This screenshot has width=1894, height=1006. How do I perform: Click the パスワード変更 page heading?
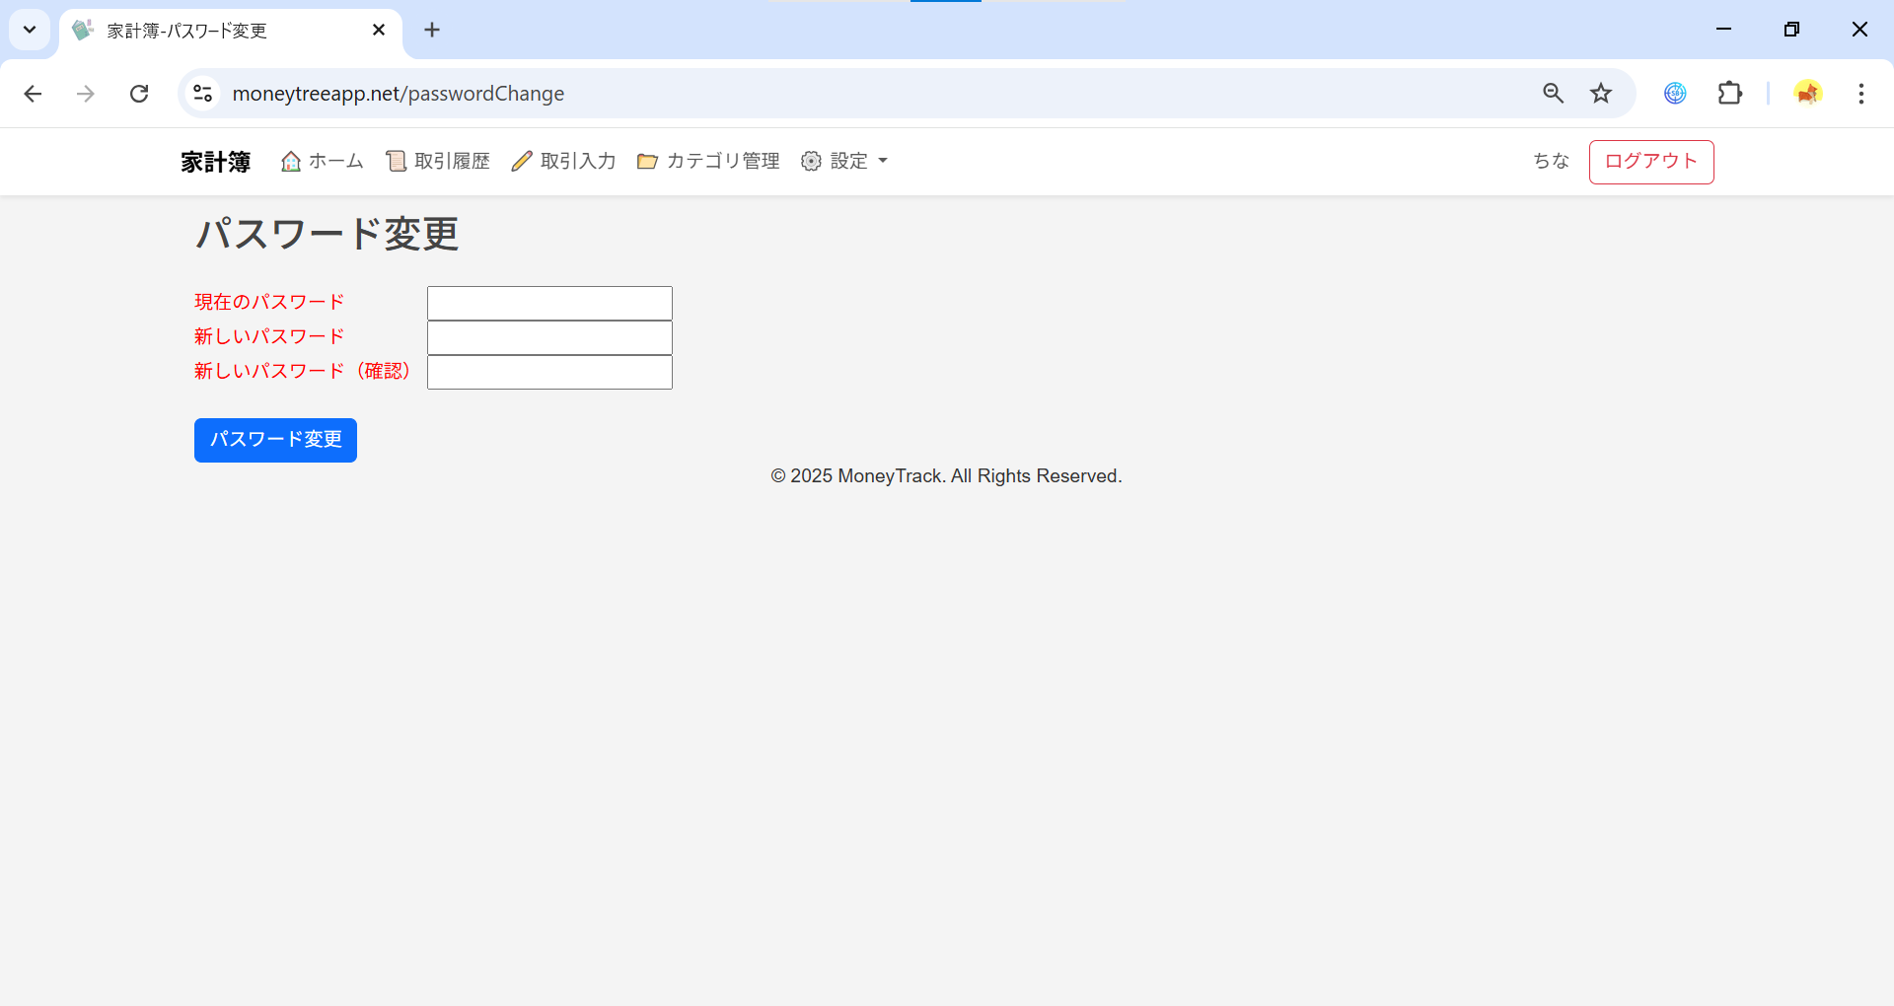coord(328,234)
